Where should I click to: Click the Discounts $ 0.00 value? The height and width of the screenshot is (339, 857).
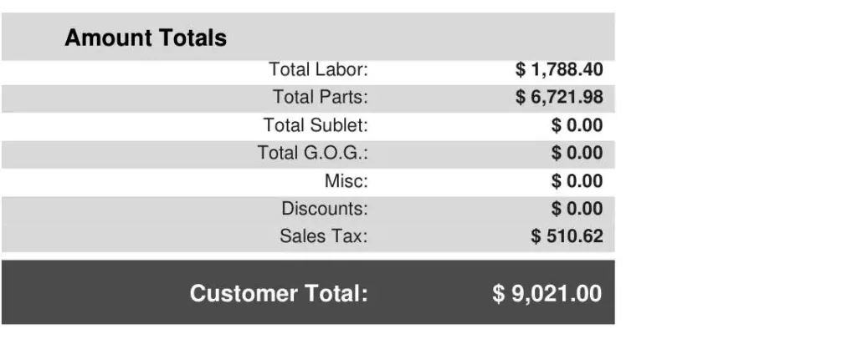[577, 209]
